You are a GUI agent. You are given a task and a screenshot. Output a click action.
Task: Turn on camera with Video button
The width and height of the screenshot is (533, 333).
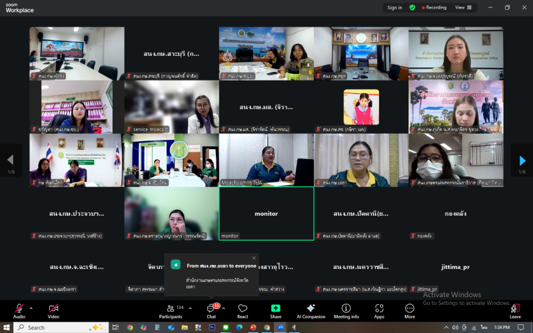[53, 310]
